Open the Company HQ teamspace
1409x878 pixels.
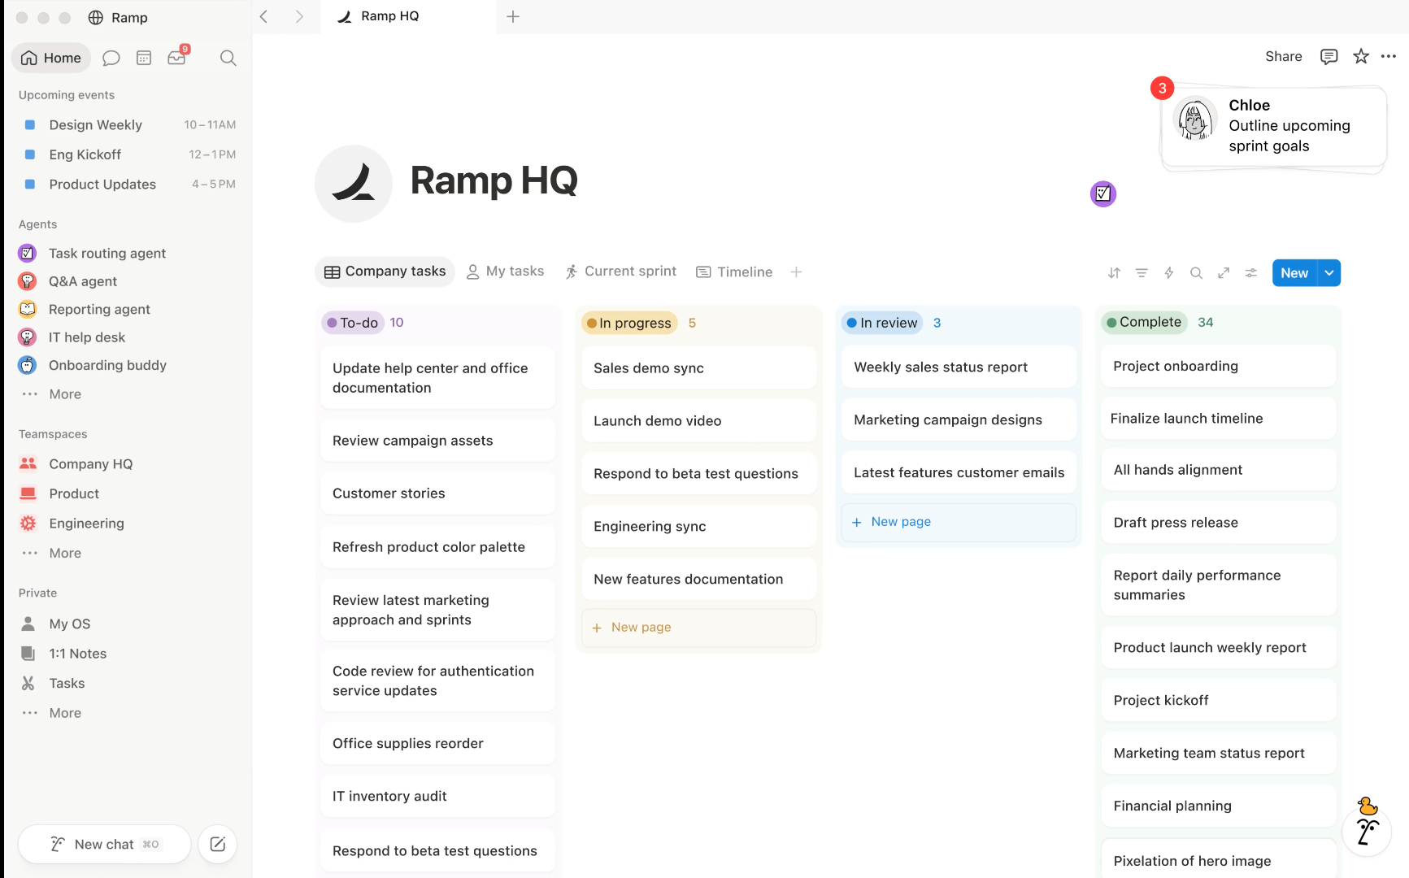[76, 464]
